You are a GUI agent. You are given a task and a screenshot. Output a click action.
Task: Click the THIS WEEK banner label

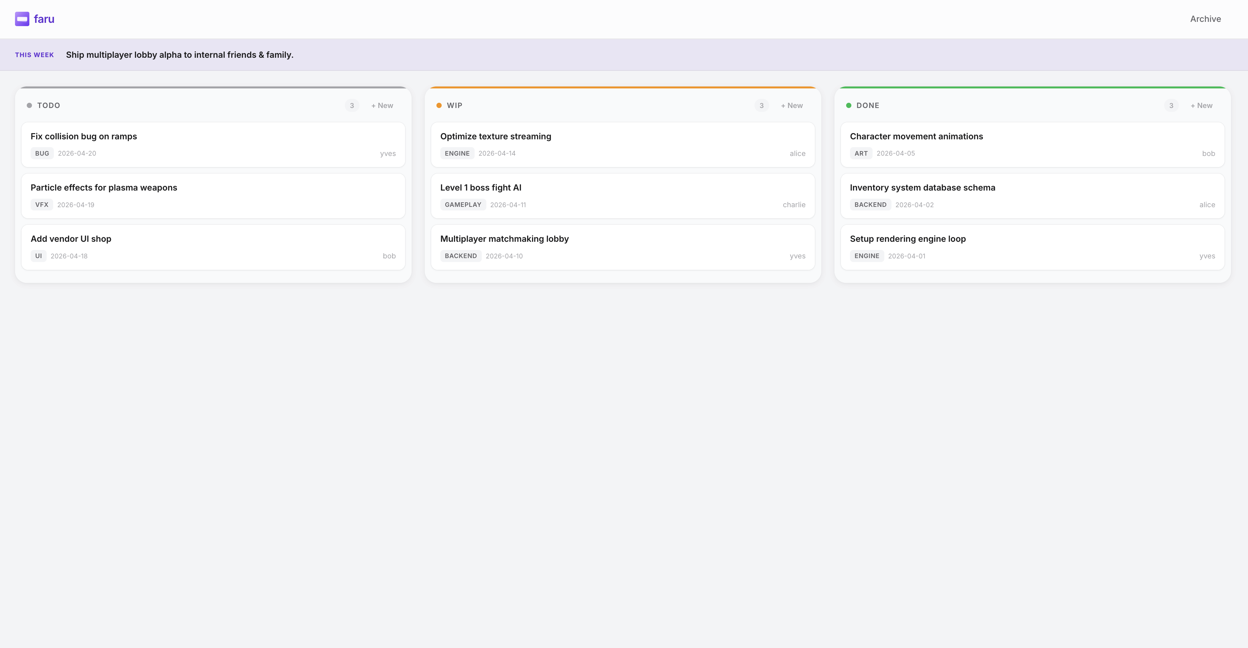tap(34, 55)
